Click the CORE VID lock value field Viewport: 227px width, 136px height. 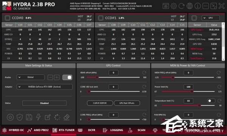[x=113, y=87]
